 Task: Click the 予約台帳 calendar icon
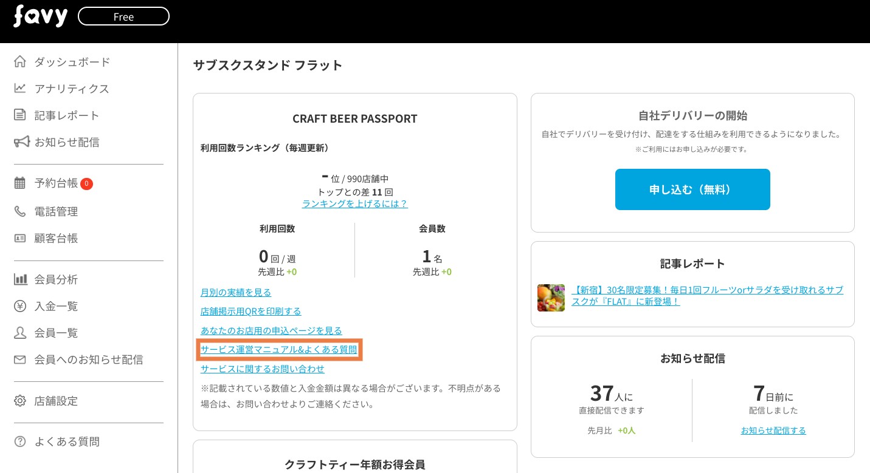[20, 183]
